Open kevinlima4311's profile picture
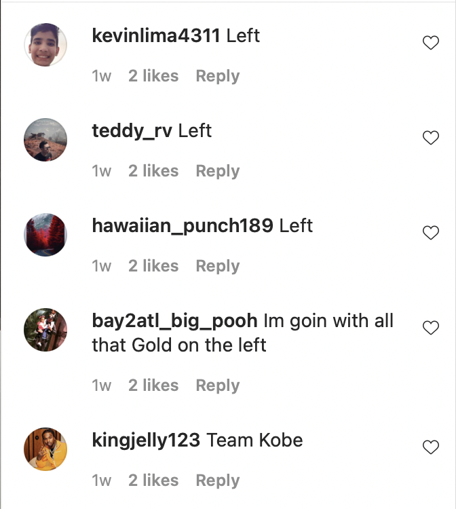Viewport: 456px width, 509px height. [x=45, y=45]
